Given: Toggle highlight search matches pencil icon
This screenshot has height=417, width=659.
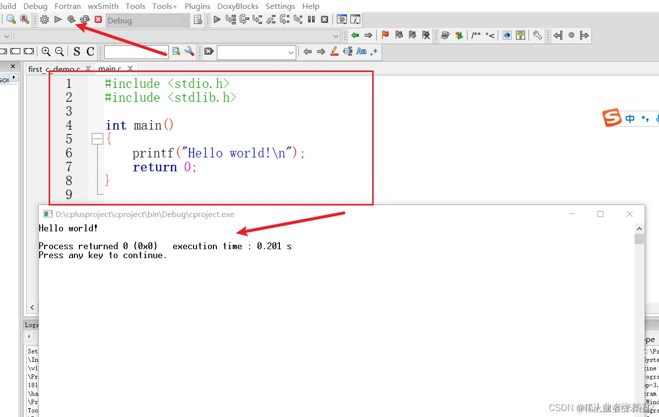Looking at the screenshot, I should pos(334,51).
